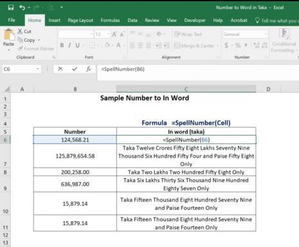The height and width of the screenshot is (247, 299).
Task: Toggle Wrap Text
Action: click(188, 34)
